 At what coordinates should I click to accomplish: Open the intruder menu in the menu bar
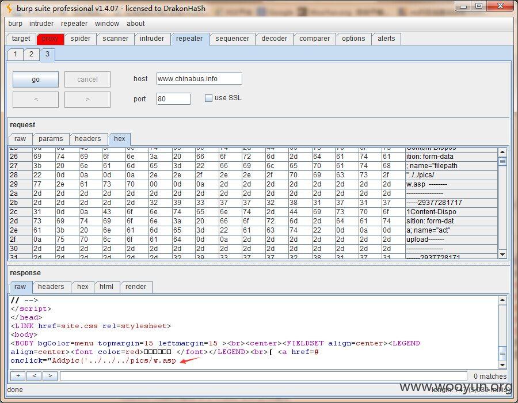point(41,24)
